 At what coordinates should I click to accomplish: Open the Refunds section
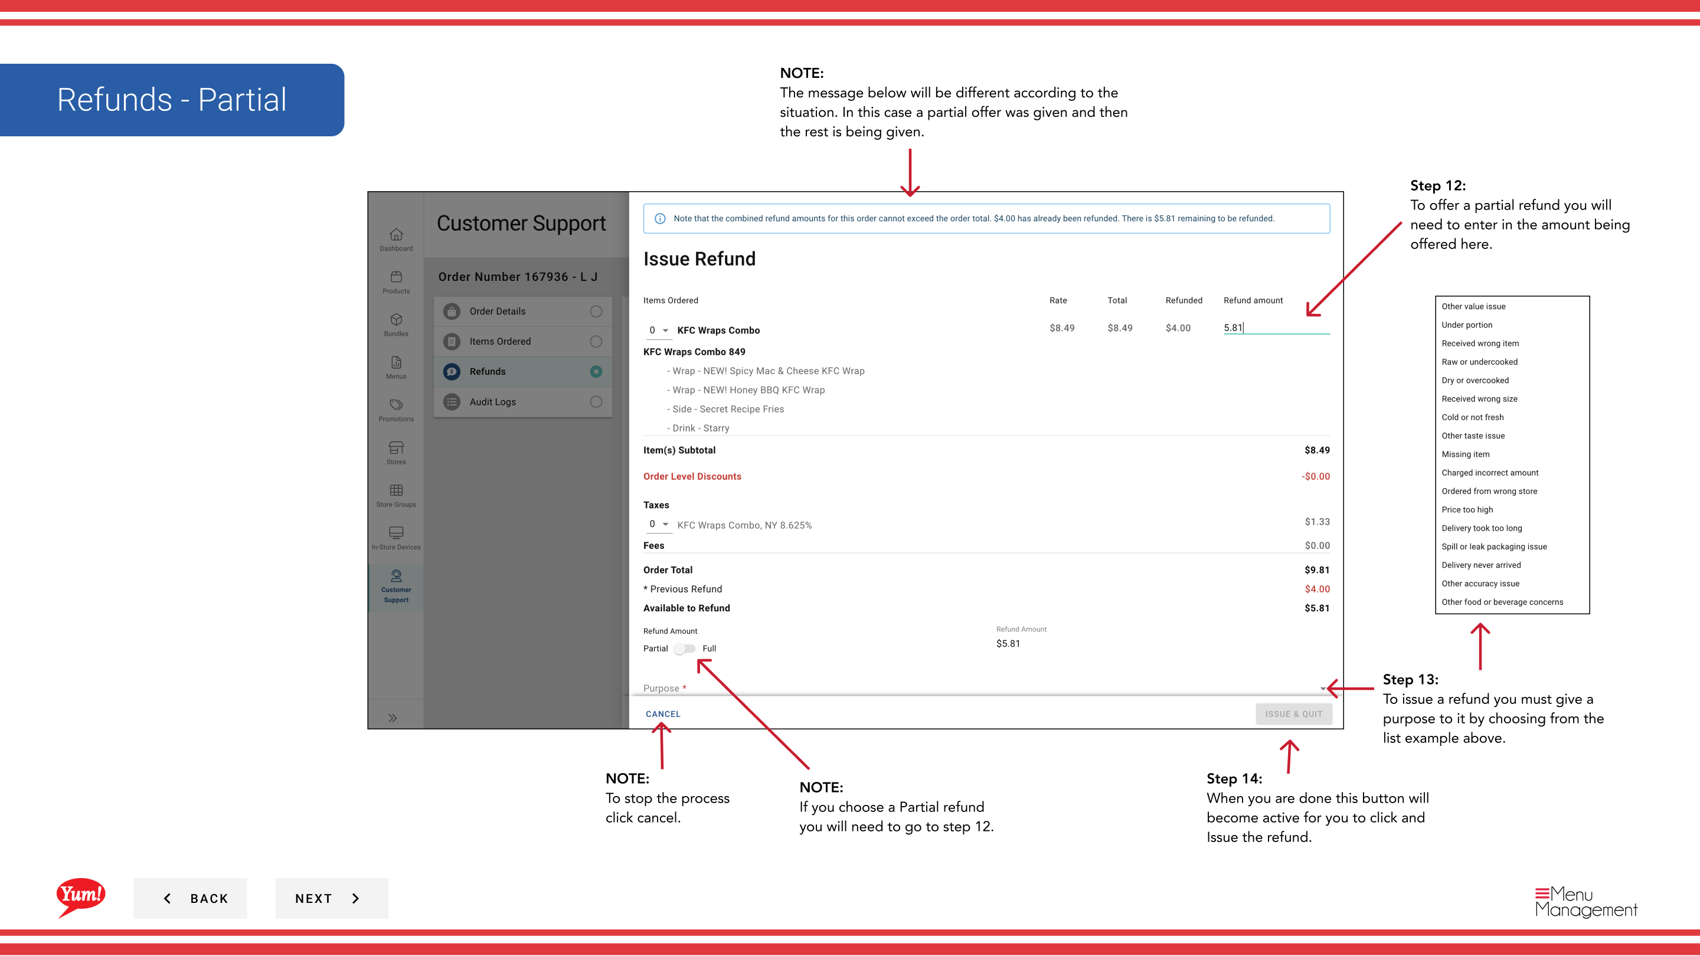[x=522, y=371]
